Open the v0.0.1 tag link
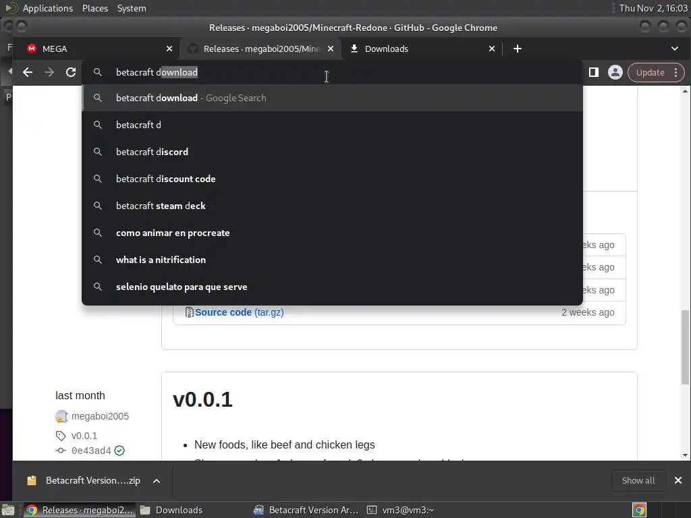691x518 pixels. coord(84,436)
